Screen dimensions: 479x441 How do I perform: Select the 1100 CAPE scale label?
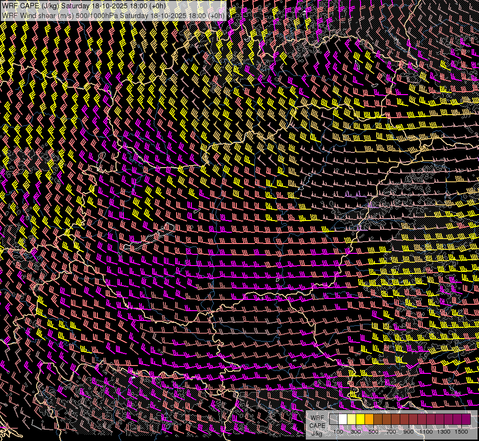(426, 432)
